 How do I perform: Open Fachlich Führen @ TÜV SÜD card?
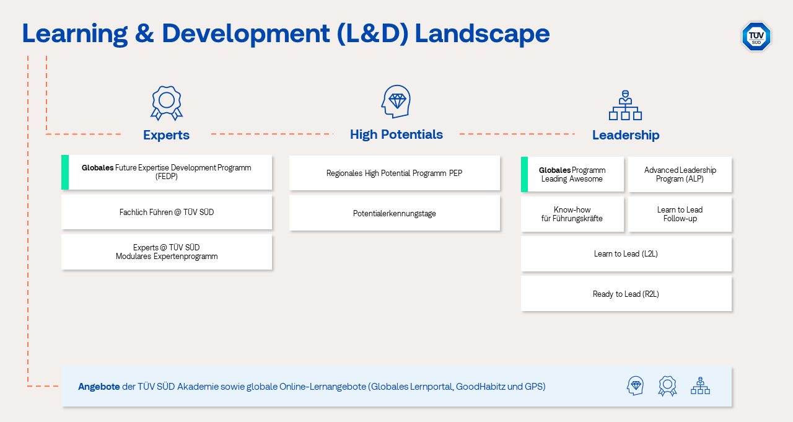coord(167,212)
